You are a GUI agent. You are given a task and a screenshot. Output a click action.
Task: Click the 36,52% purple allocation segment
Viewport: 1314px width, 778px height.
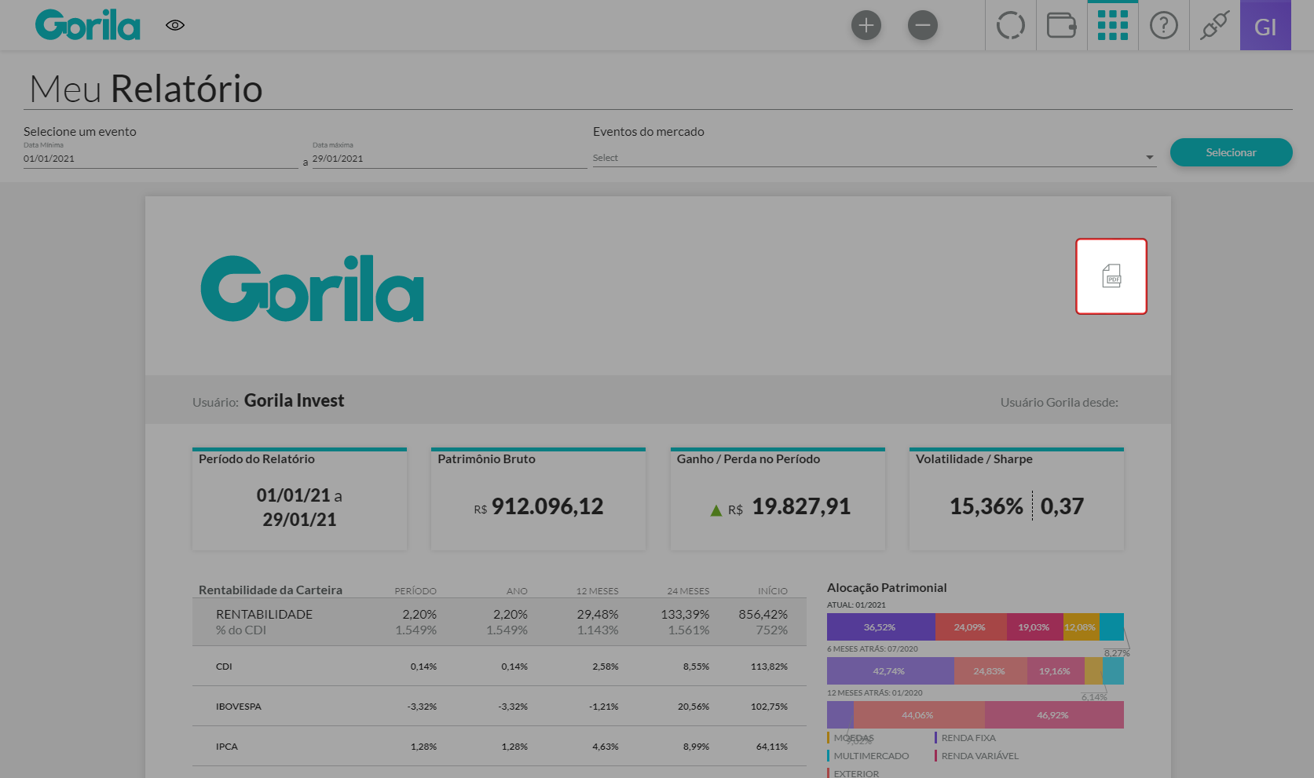click(x=880, y=627)
